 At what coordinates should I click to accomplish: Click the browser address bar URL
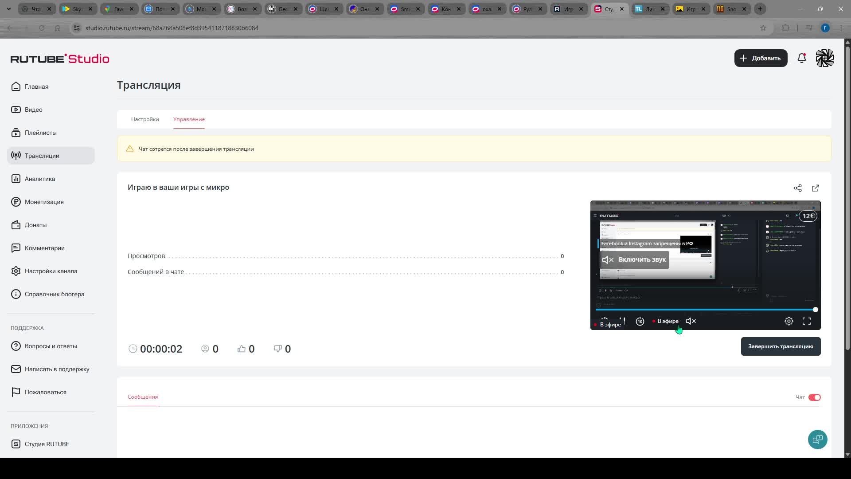click(x=172, y=28)
